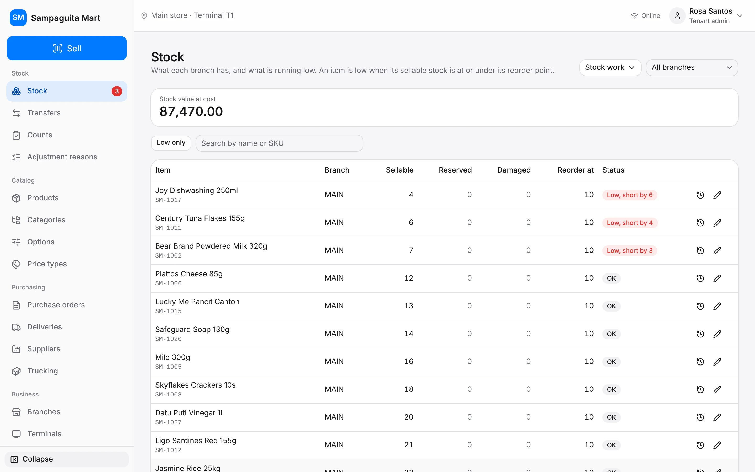This screenshot has width=755, height=472.
Task: Click the location pin for Main store
Action: pyautogui.click(x=144, y=16)
